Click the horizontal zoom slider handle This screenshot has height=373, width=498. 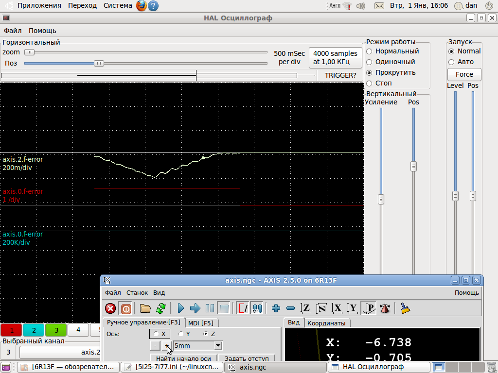point(30,52)
